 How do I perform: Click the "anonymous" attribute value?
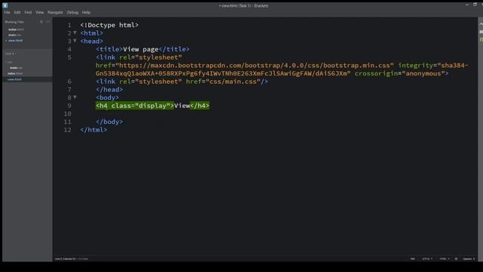pos(423,73)
